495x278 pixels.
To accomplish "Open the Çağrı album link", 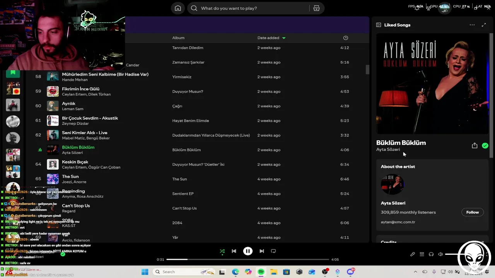I will click(177, 106).
